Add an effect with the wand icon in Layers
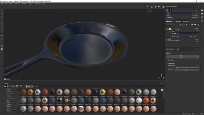Viewport: 204px width, 115px height. tap(180, 25)
